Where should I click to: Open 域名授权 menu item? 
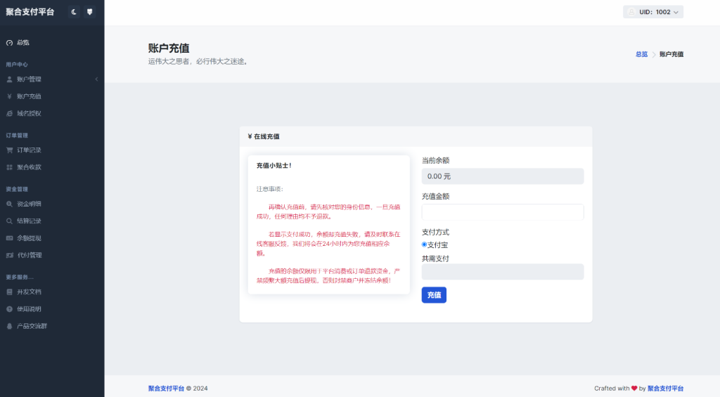(x=29, y=113)
